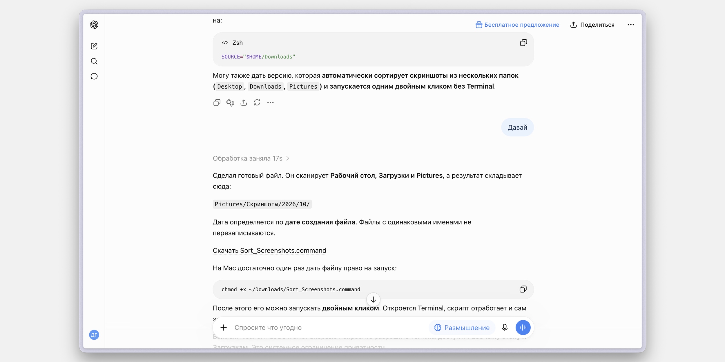
Task: Click the chmod +x command text
Action: [291, 289]
